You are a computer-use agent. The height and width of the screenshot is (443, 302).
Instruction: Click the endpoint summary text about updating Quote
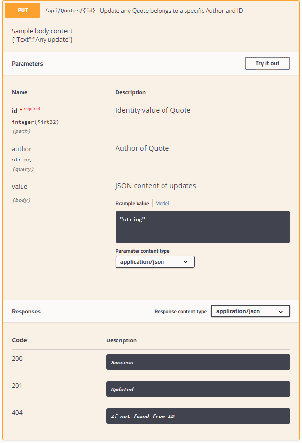click(x=171, y=11)
